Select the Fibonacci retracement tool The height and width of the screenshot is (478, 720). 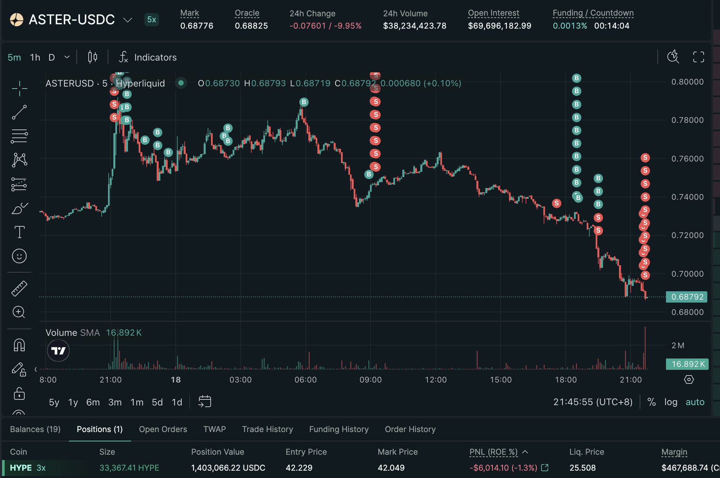tap(19, 136)
